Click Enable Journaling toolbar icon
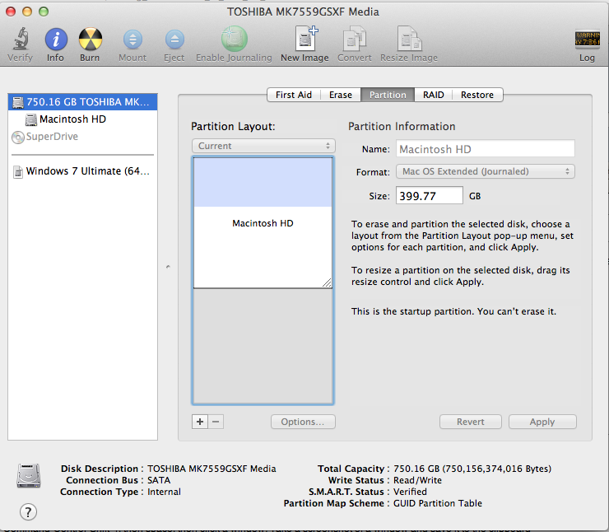The height and width of the screenshot is (532, 609). pyautogui.click(x=235, y=39)
